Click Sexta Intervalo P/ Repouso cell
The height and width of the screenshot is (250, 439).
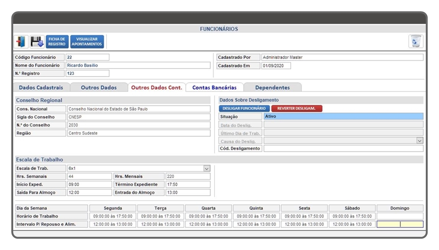pos(304,224)
